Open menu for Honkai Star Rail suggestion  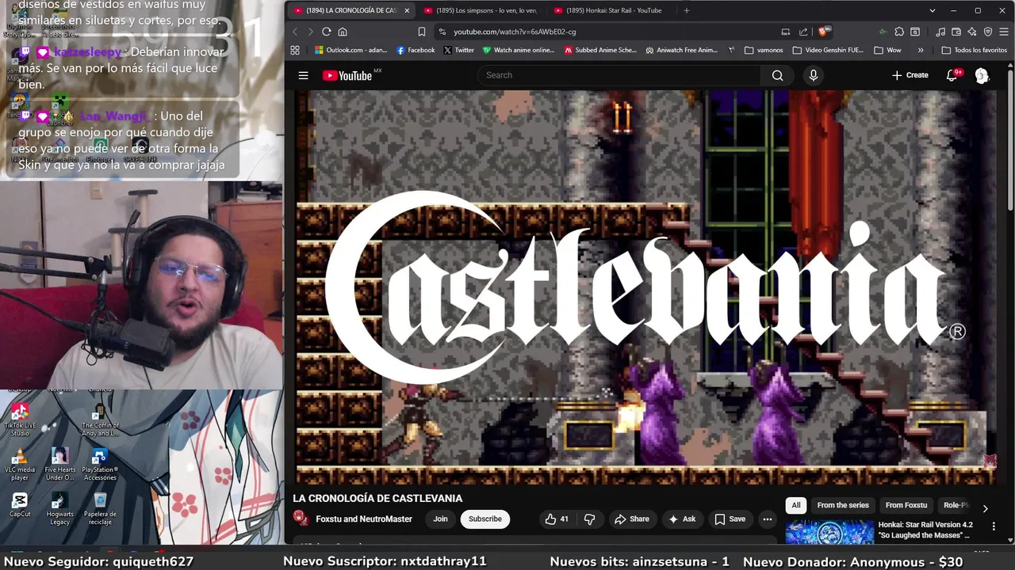pyautogui.click(x=994, y=526)
